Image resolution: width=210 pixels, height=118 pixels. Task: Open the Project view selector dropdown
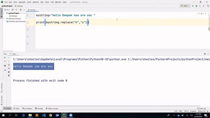click(x=7, y=10)
